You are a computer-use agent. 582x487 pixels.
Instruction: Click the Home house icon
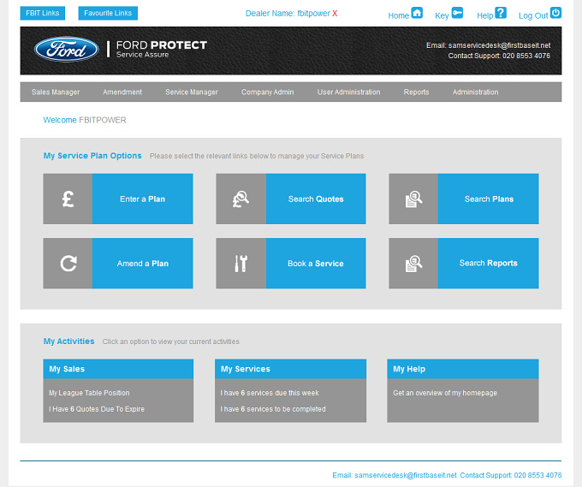(x=417, y=13)
